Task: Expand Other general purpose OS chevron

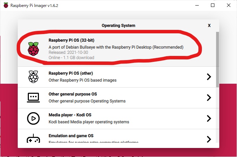Action: [209, 98]
